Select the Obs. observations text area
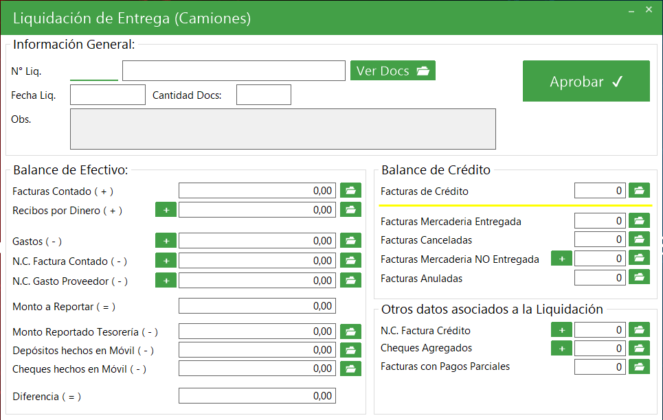 point(282,128)
